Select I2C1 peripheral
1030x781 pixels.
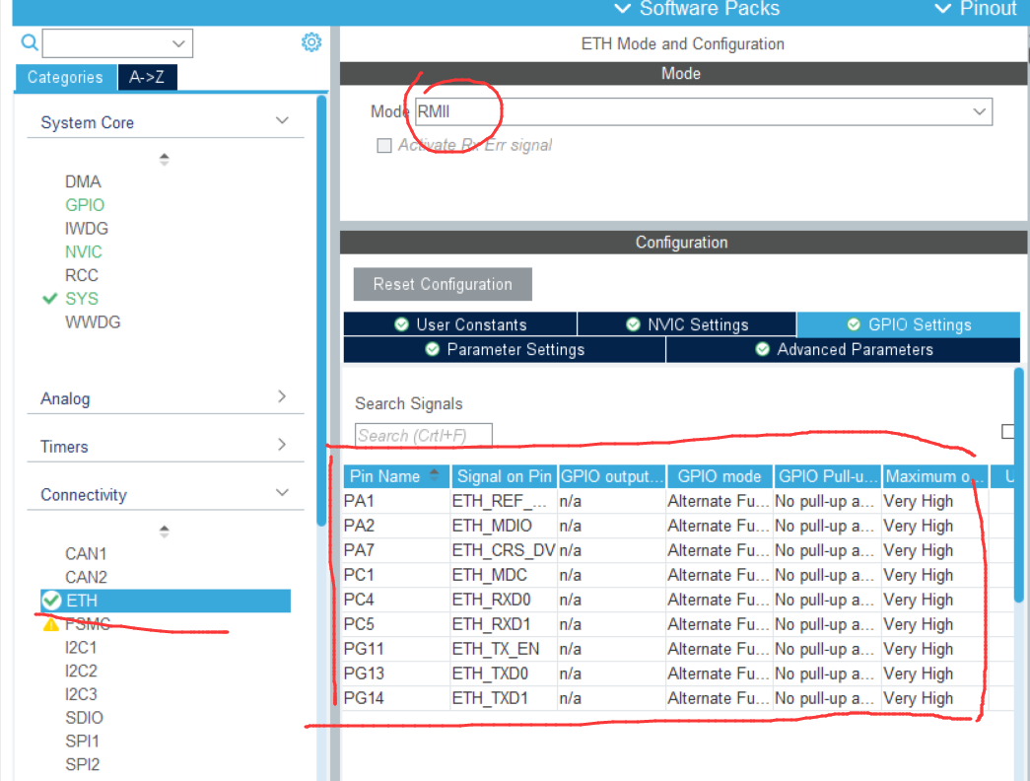click(81, 648)
